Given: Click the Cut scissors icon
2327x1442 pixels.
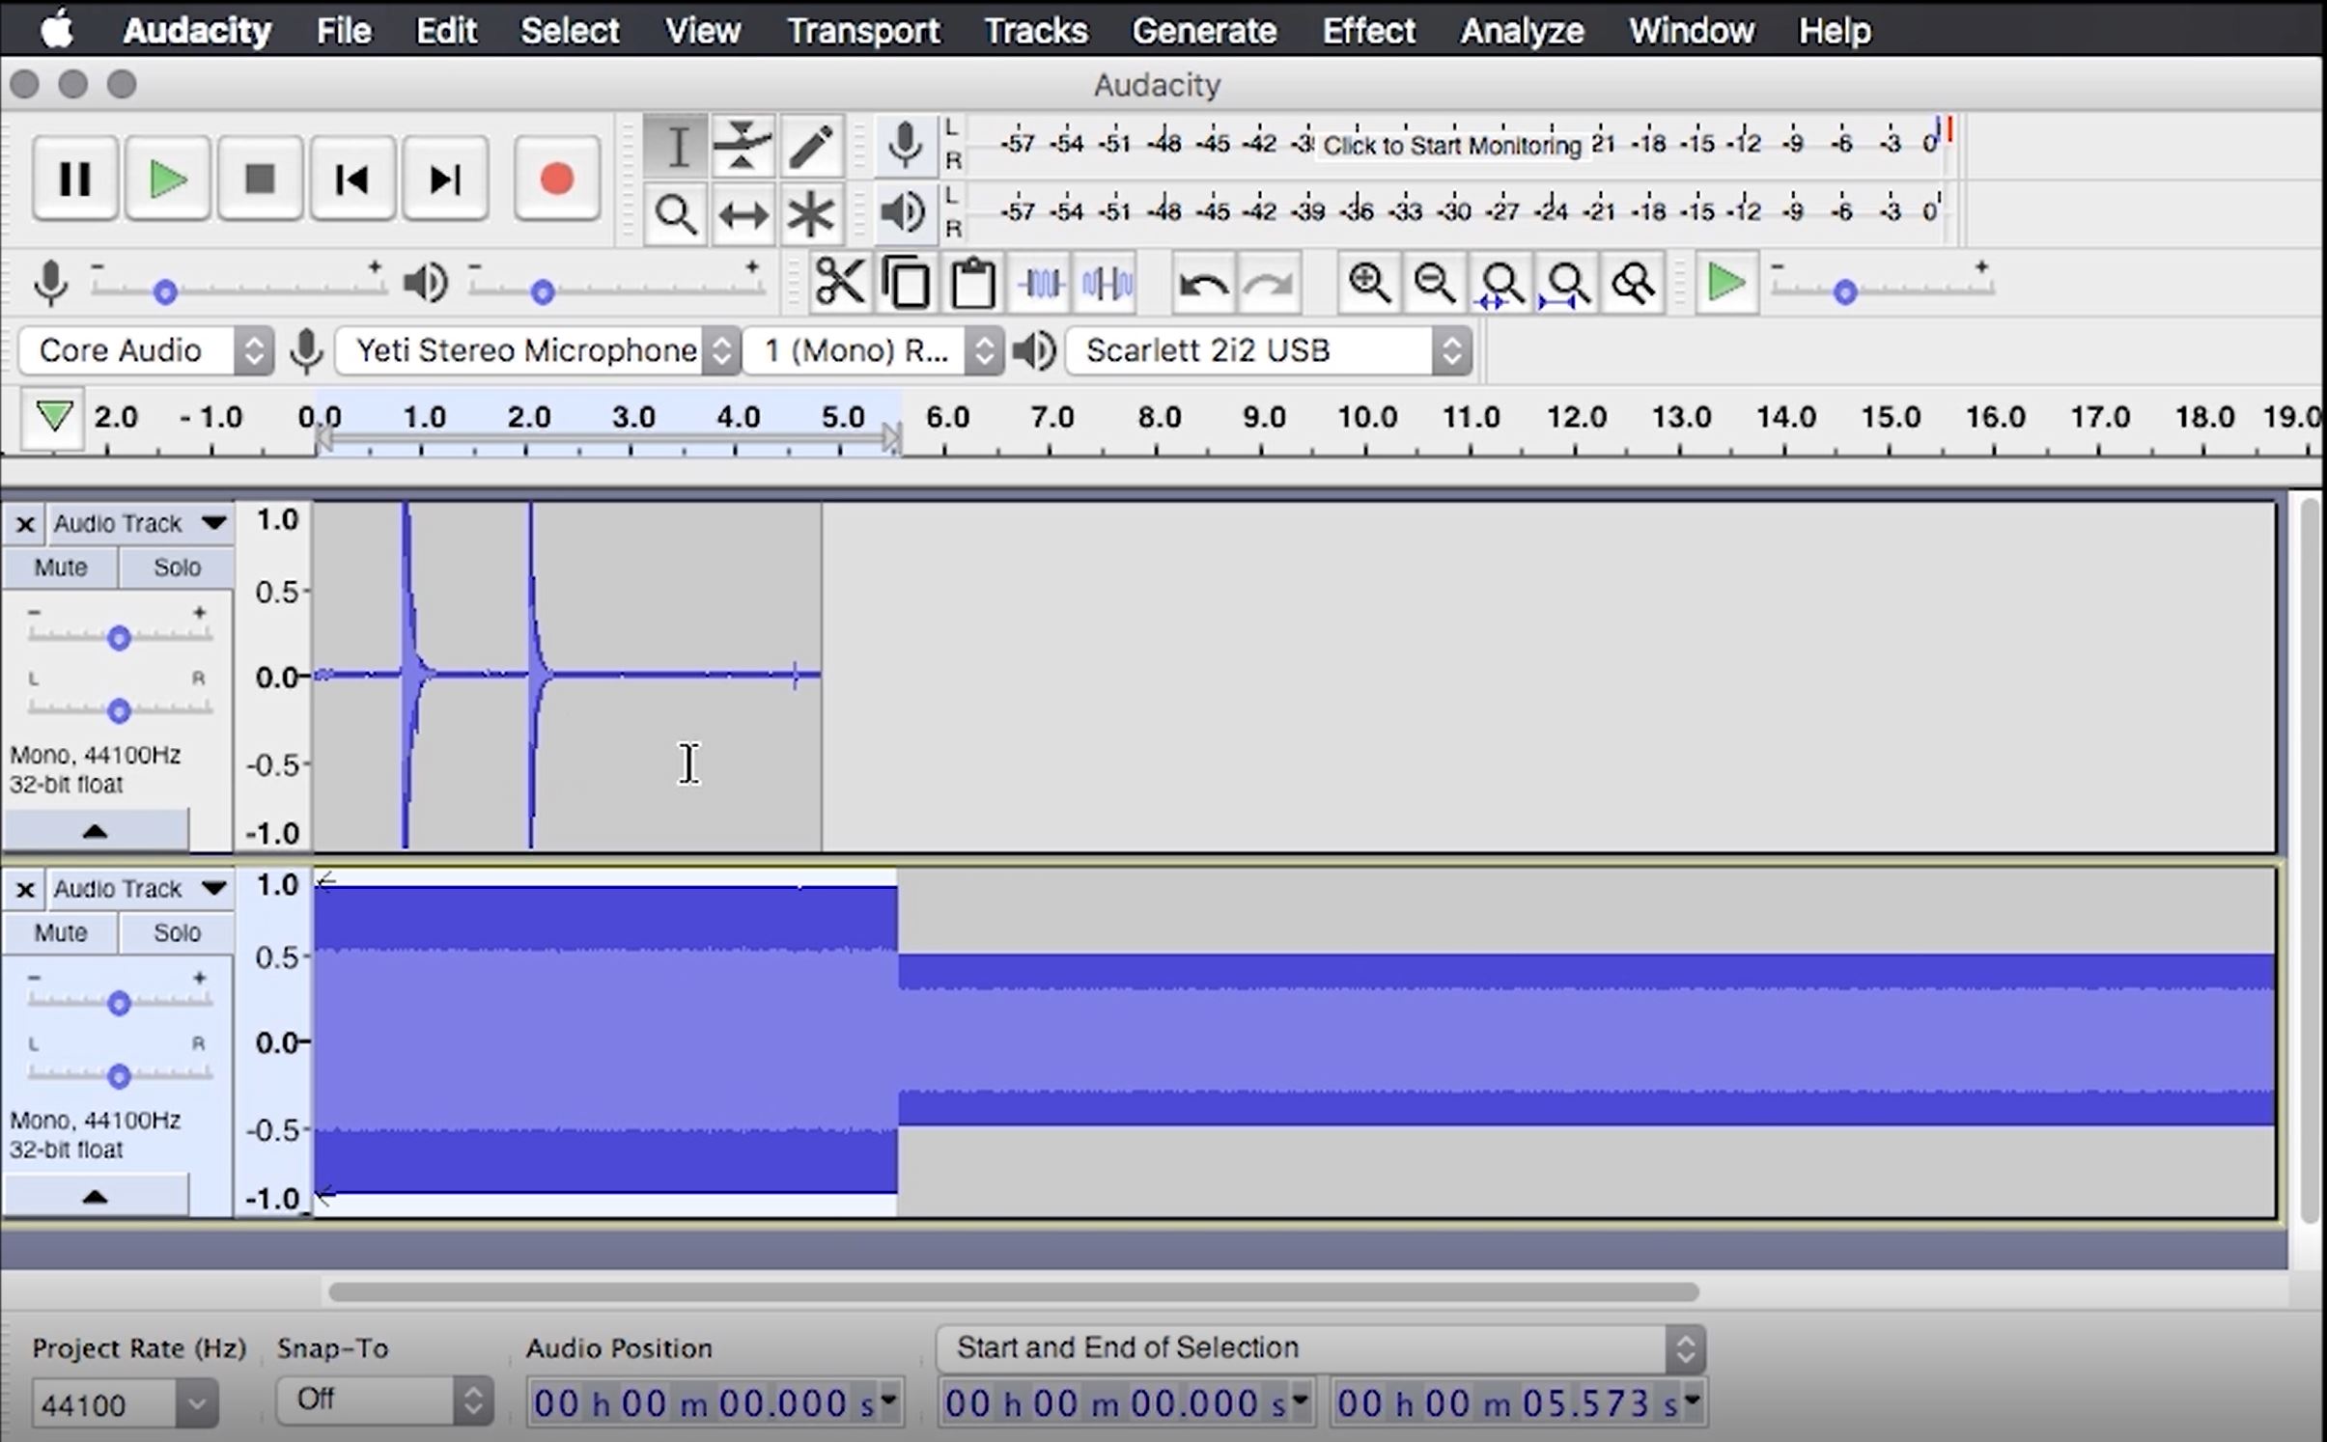Looking at the screenshot, I should coord(839,284).
